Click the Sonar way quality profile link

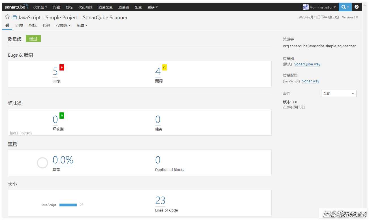pyautogui.click(x=311, y=81)
